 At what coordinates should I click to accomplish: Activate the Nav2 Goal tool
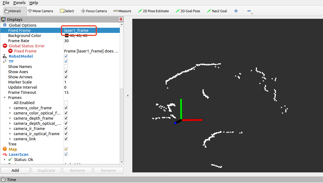(217, 11)
